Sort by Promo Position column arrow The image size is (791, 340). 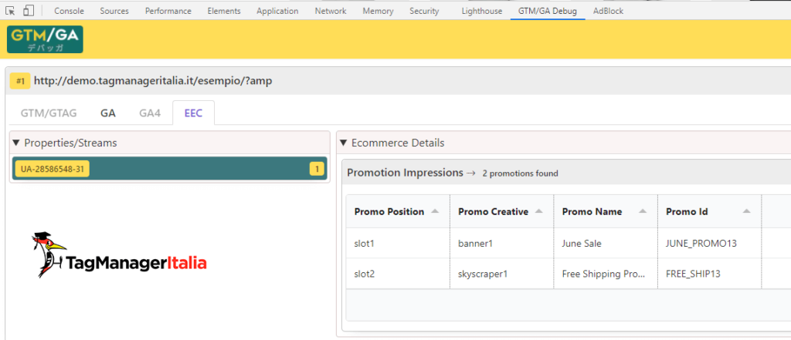coord(435,212)
